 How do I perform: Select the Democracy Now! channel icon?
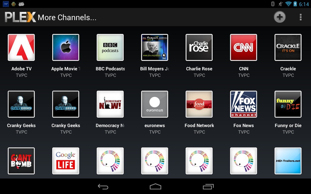pos(110,104)
